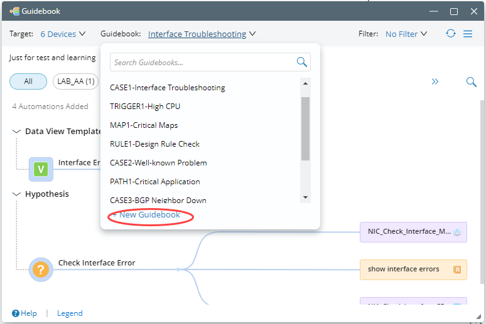The height and width of the screenshot is (324, 486).
Task: Select the LAB_AA (1) tab
Action: [x=76, y=81]
